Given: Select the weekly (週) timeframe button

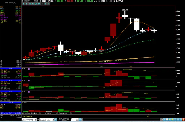Looking at the screenshot, I should (45, 4).
